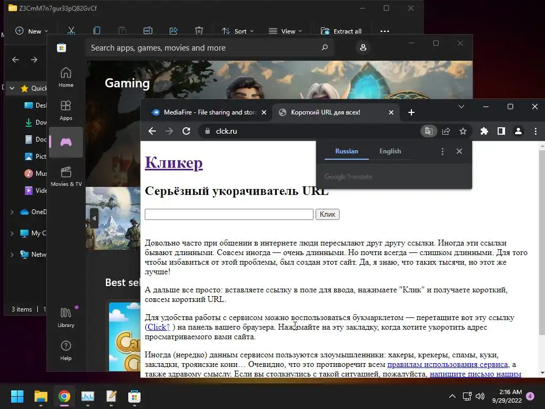Go forward in File Explorer navigation
The width and height of the screenshot is (545, 409).
(x=34, y=60)
